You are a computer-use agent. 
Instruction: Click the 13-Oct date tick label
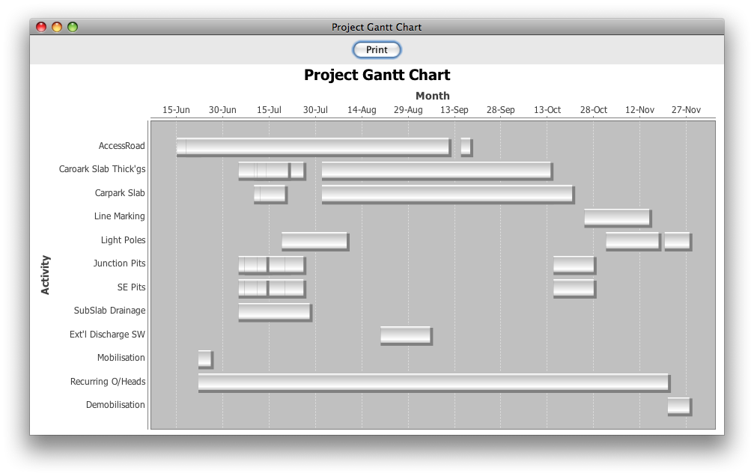tap(547, 109)
